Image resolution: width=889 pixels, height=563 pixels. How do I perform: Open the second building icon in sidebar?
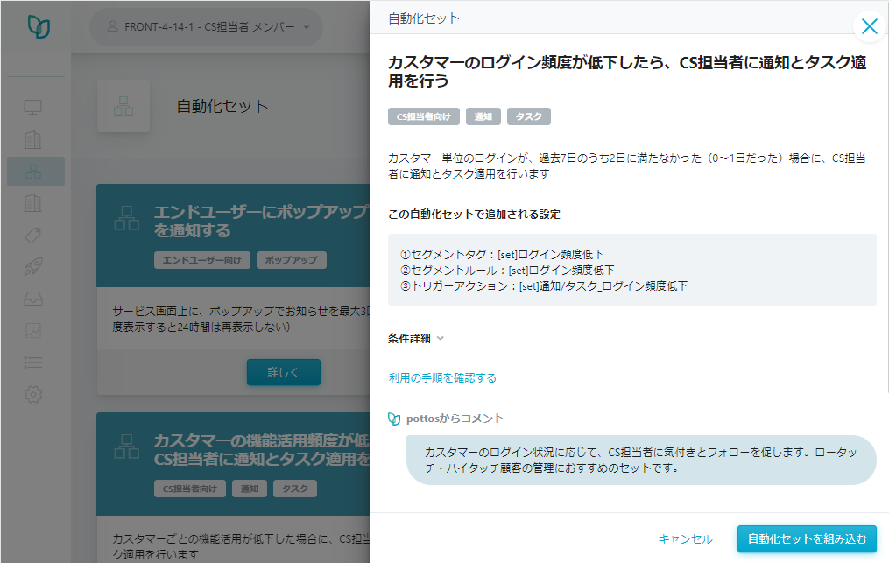coord(33,203)
